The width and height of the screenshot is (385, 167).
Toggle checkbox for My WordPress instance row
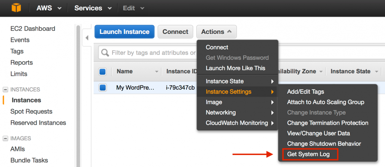tap(102, 87)
